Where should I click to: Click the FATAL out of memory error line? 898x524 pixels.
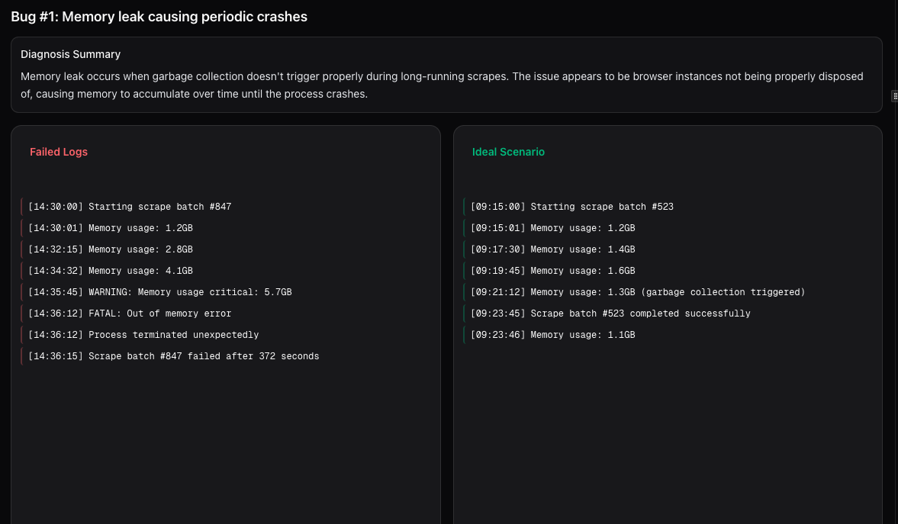130,313
